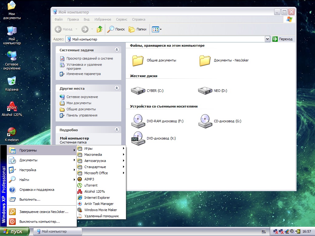Launch uTorrent from the Programs menu
The width and height of the screenshot is (315, 236).
pyautogui.click(x=91, y=185)
